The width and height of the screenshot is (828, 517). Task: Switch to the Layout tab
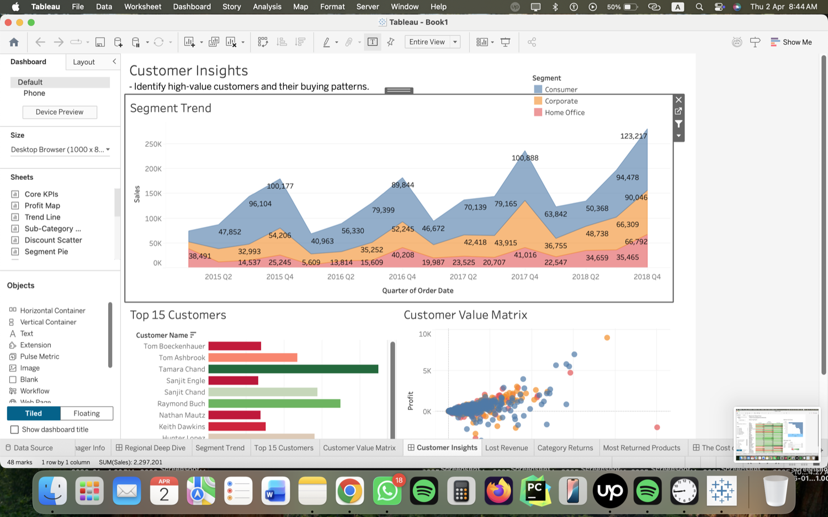coord(84,62)
